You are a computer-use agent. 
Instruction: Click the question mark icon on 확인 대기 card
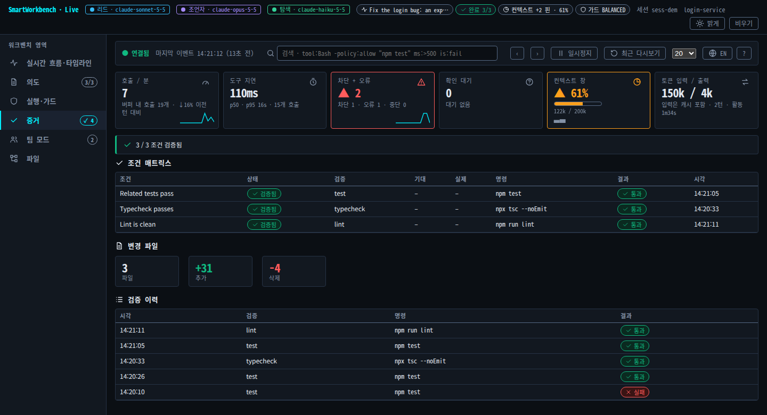[529, 82]
